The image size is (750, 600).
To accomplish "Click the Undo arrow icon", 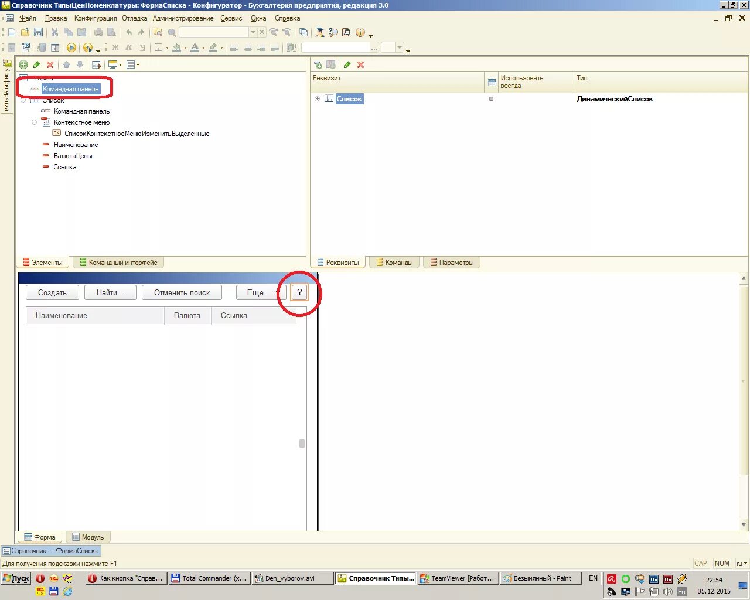I will (129, 33).
